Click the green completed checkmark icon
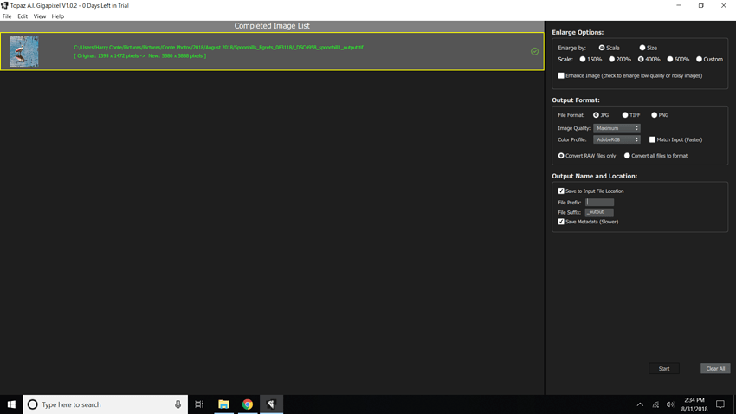736x414 pixels. [x=534, y=51]
